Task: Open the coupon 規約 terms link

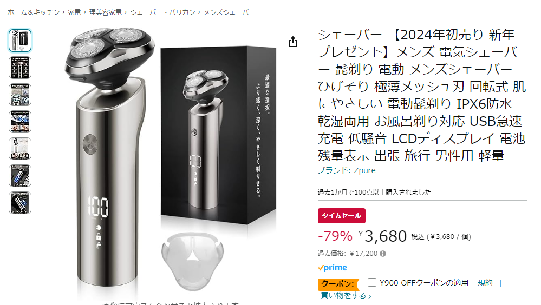Action: [485, 283]
